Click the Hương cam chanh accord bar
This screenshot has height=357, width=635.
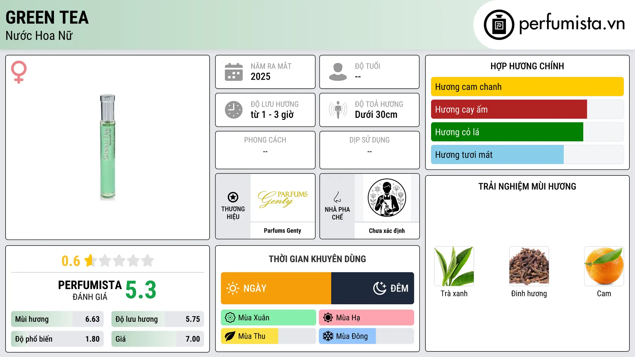pyautogui.click(x=527, y=87)
